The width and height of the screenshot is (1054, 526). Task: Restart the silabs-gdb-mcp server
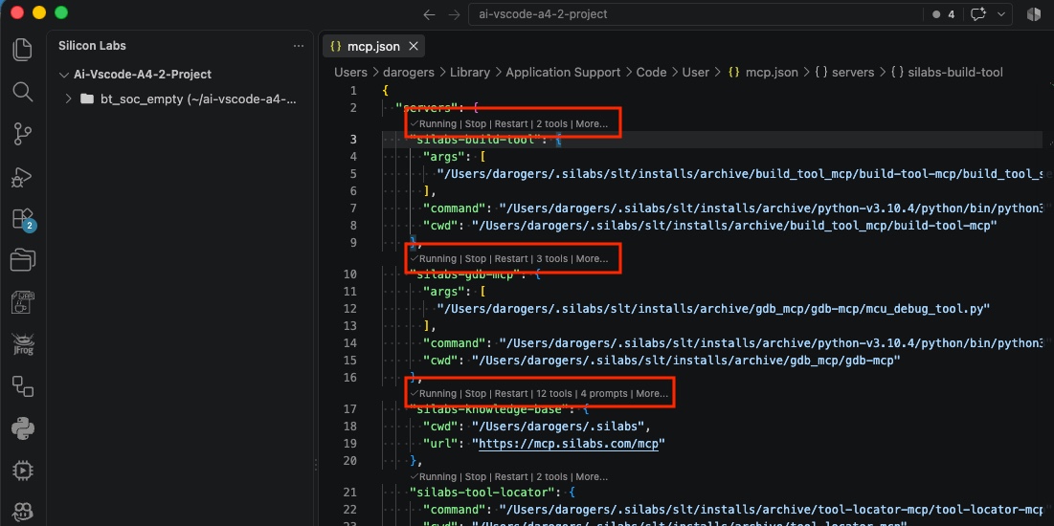click(511, 258)
